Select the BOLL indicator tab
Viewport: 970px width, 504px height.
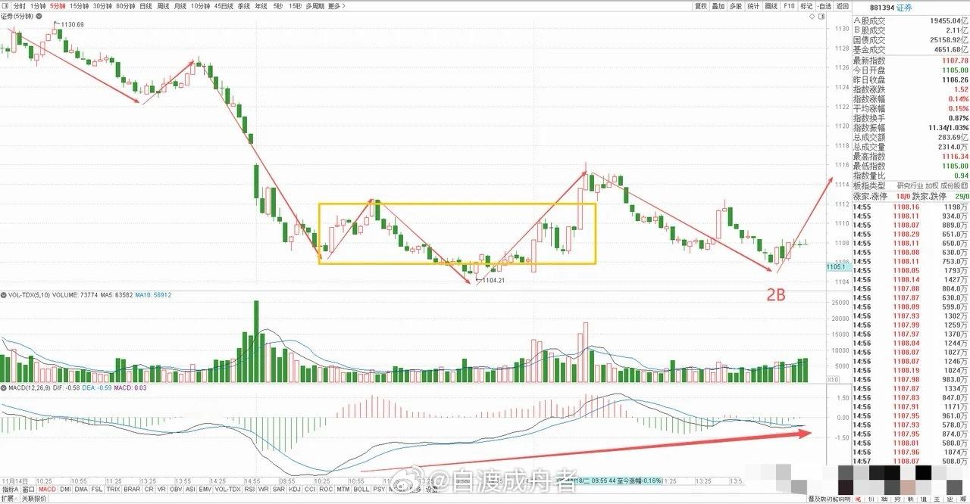(361, 489)
